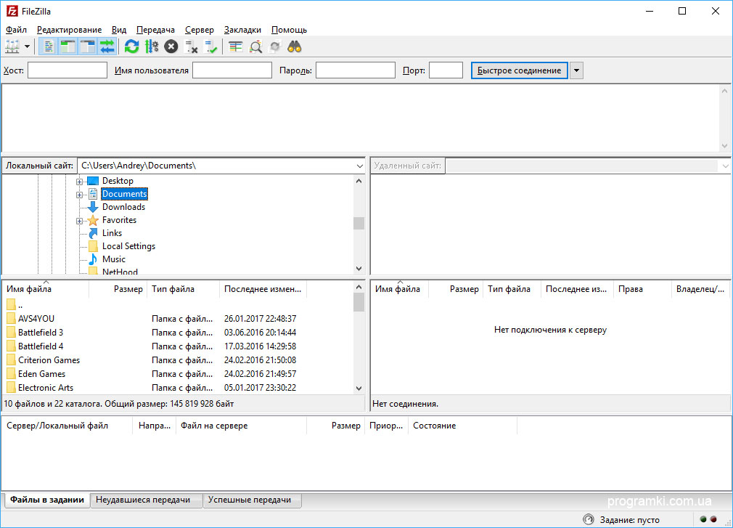Toggle directory comparison icon
Screen dimensions: 733x528
[255, 46]
